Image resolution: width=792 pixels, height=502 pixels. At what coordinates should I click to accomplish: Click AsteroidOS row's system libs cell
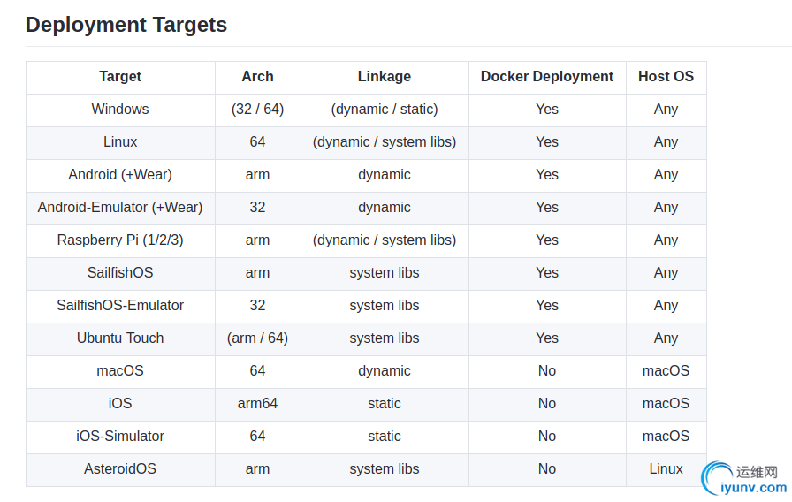click(x=385, y=468)
